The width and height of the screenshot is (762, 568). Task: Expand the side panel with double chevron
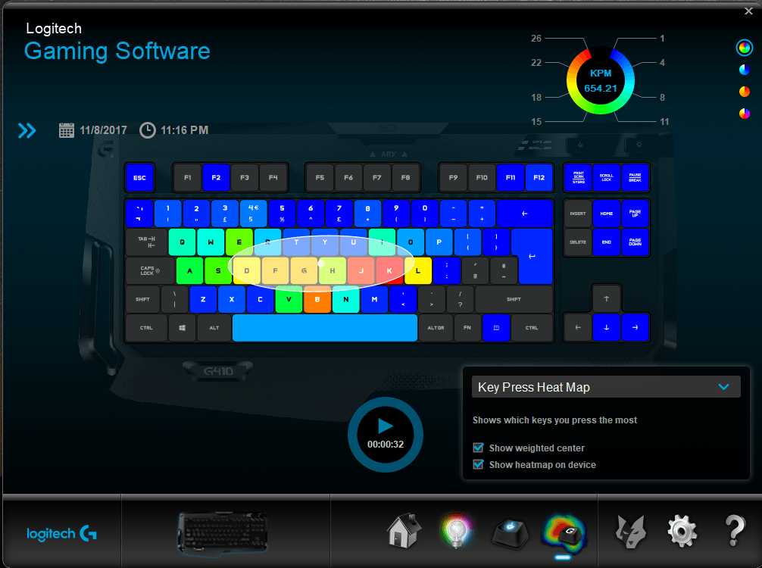click(27, 131)
